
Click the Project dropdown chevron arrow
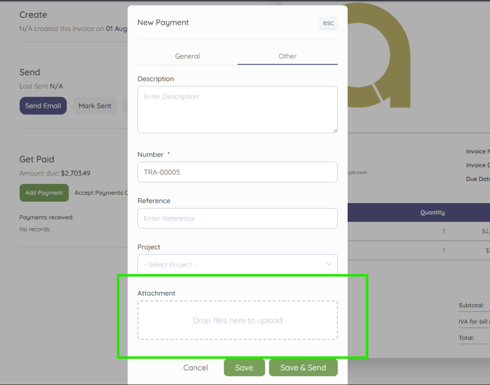328,264
